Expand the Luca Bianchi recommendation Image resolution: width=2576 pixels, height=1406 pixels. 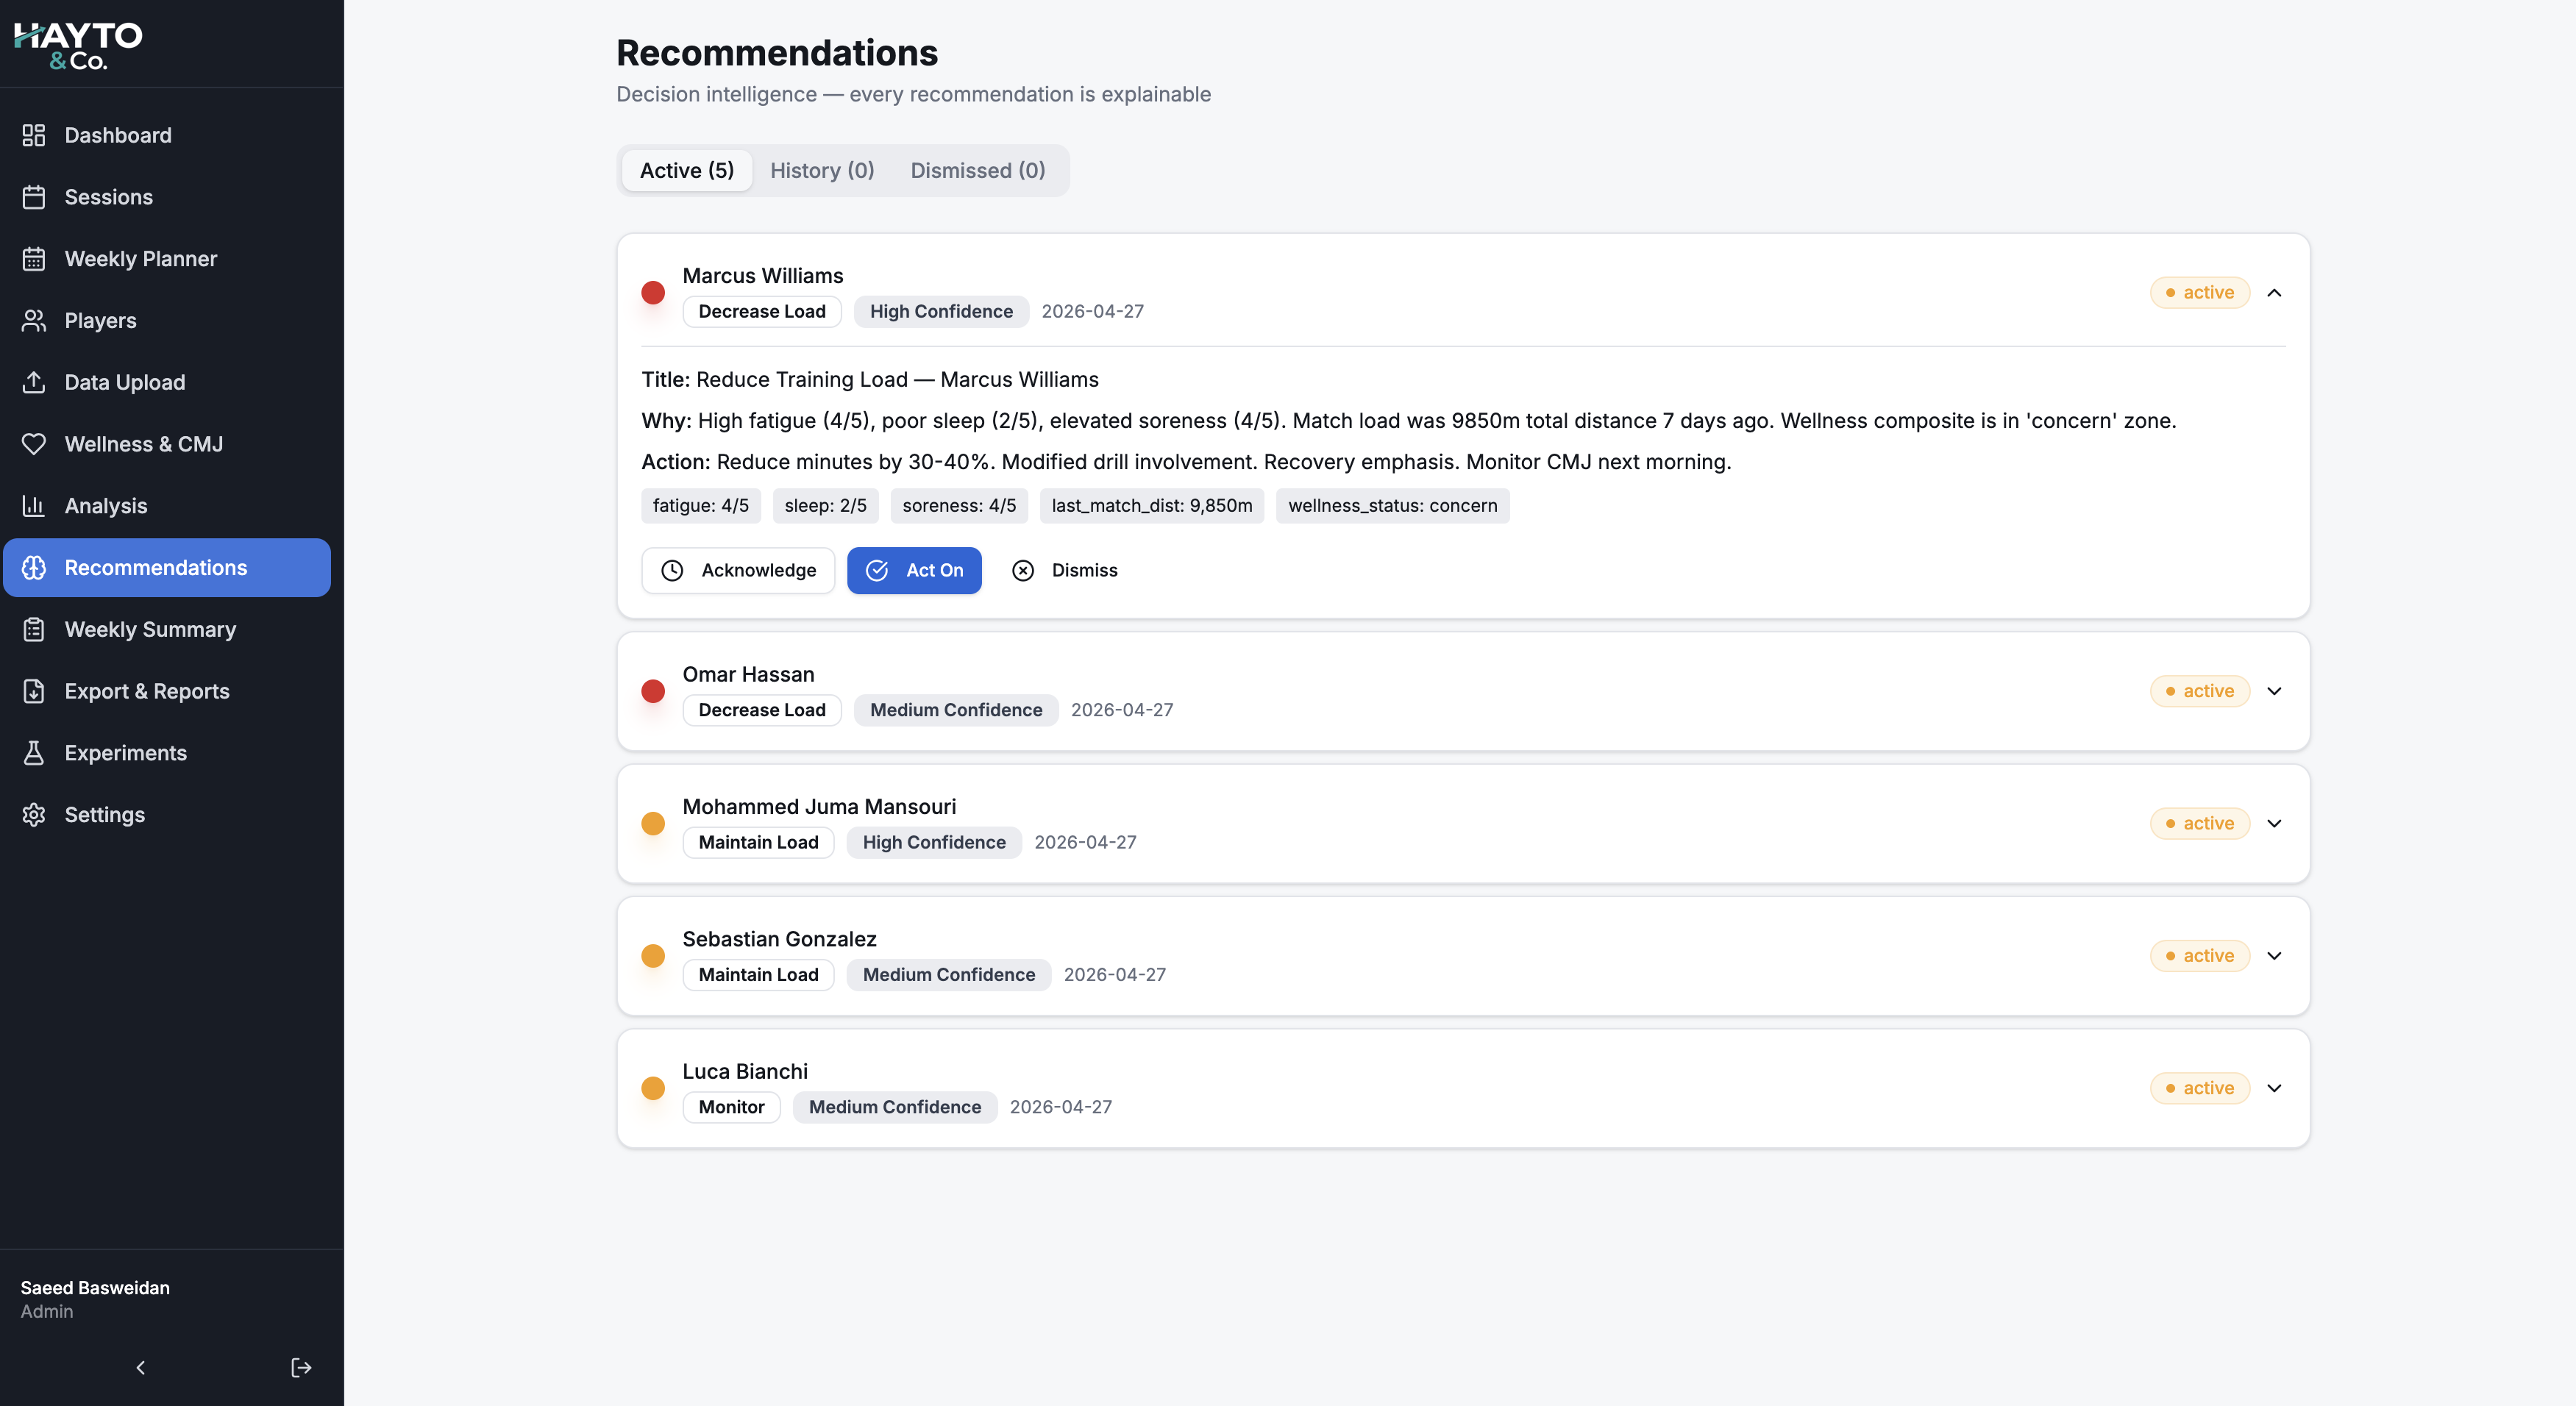coord(2274,1088)
